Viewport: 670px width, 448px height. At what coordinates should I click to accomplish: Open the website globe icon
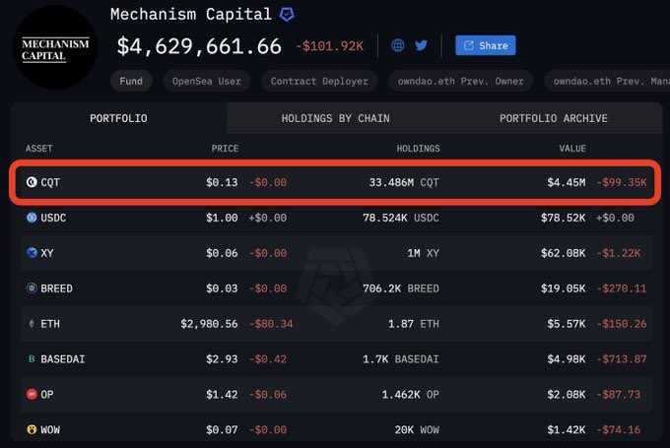(398, 45)
